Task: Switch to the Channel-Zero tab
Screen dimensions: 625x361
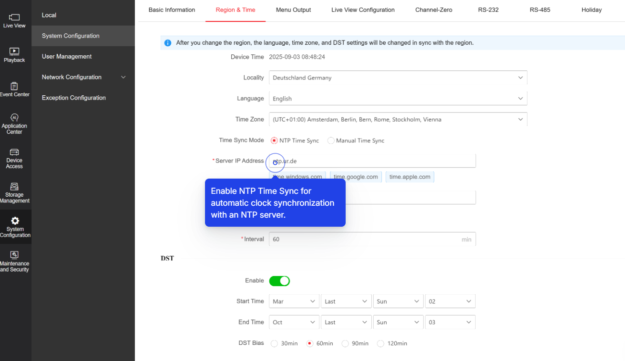Action: (x=433, y=10)
